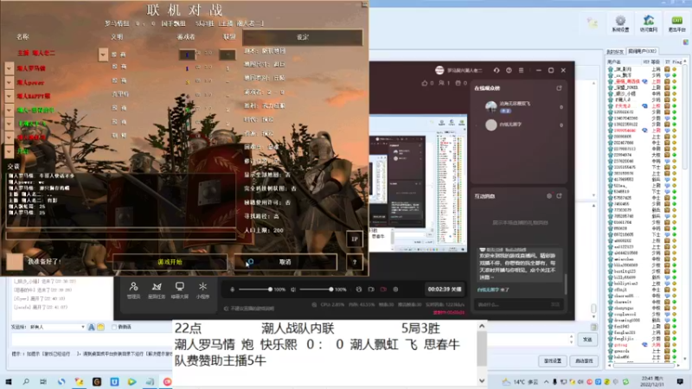The height and width of the screenshot is (389, 692).
Task: Open the hamburger menu in streaming app title bar
Action: click(522, 70)
